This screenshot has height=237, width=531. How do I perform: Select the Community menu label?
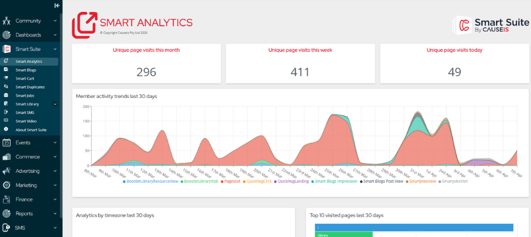[28, 21]
